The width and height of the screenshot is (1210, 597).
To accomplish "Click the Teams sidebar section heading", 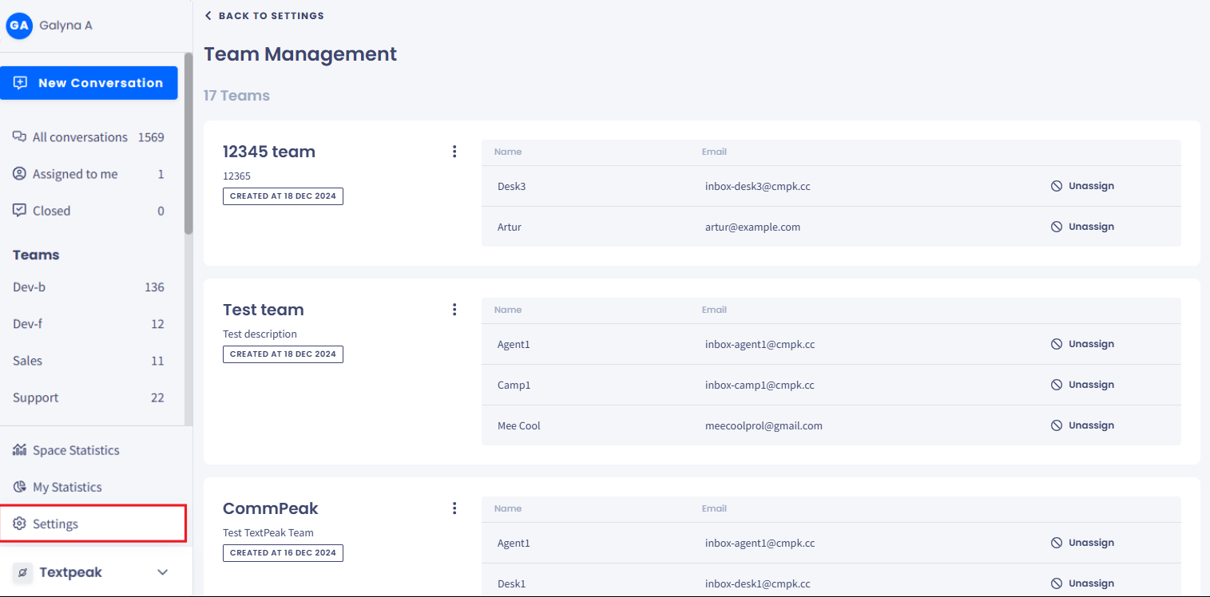I will tap(36, 255).
